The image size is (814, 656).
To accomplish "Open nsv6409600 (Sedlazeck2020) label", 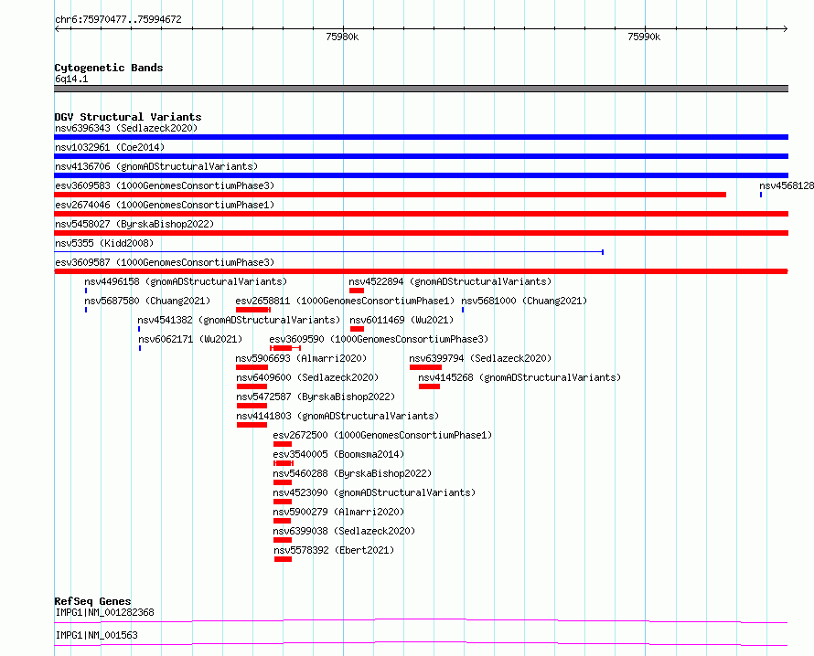I will point(307,377).
